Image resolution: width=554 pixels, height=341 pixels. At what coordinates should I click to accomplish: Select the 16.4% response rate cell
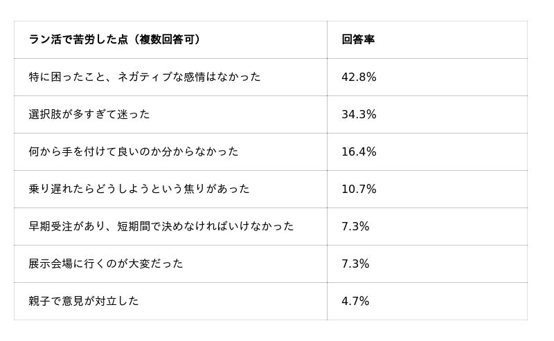[x=359, y=152]
